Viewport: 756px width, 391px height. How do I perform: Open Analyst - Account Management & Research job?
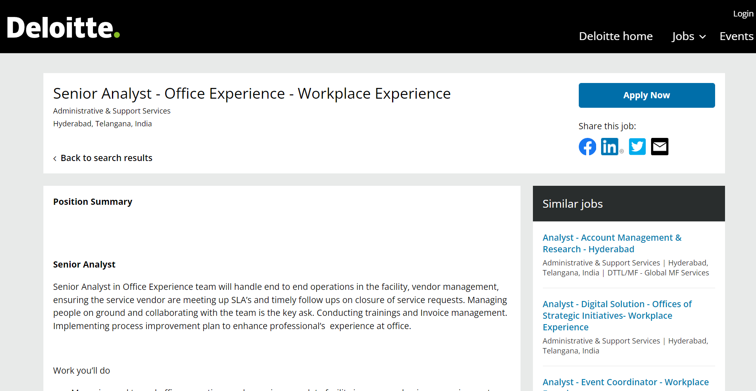pyautogui.click(x=611, y=243)
